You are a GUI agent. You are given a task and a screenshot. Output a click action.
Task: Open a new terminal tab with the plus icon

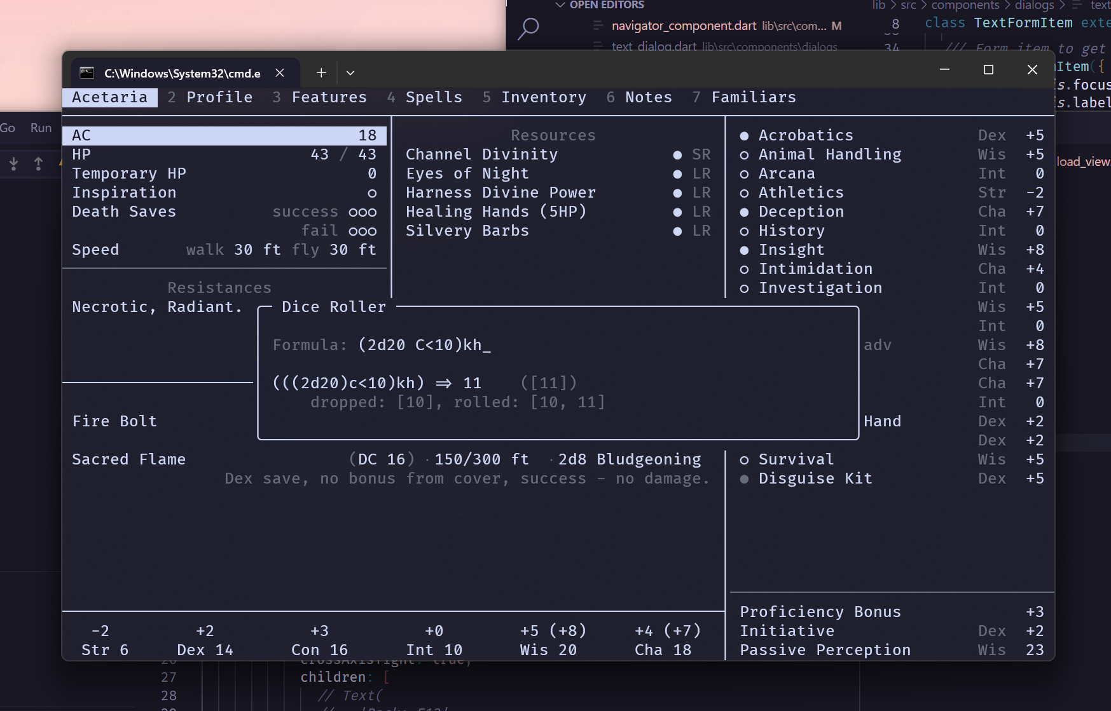(x=321, y=73)
